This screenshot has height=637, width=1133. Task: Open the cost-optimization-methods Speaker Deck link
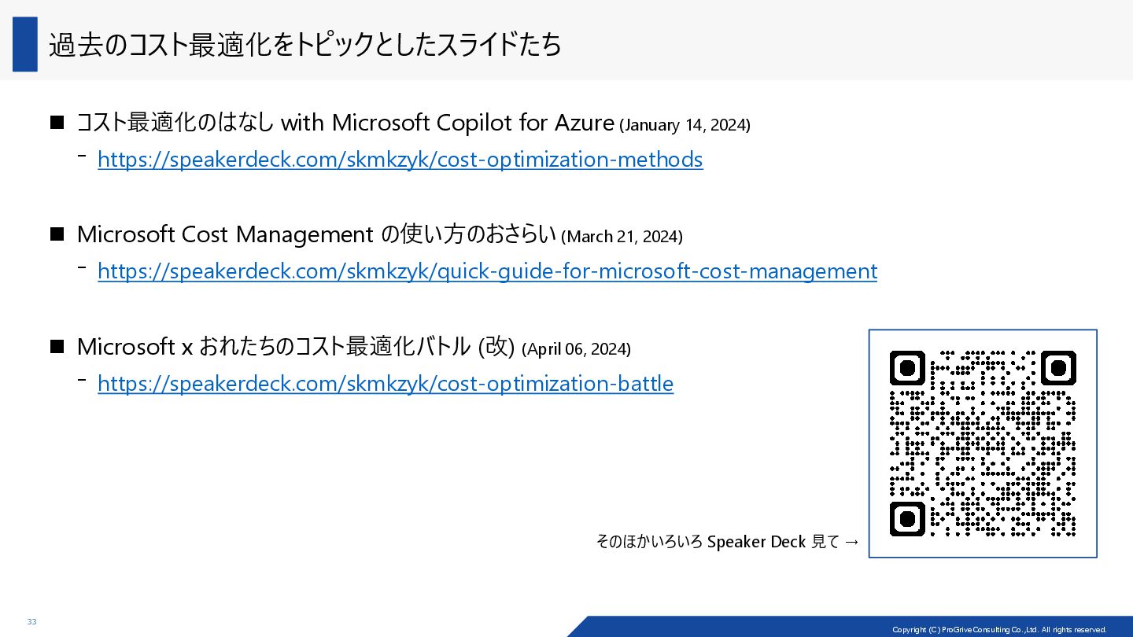click(x=400, y=160)
